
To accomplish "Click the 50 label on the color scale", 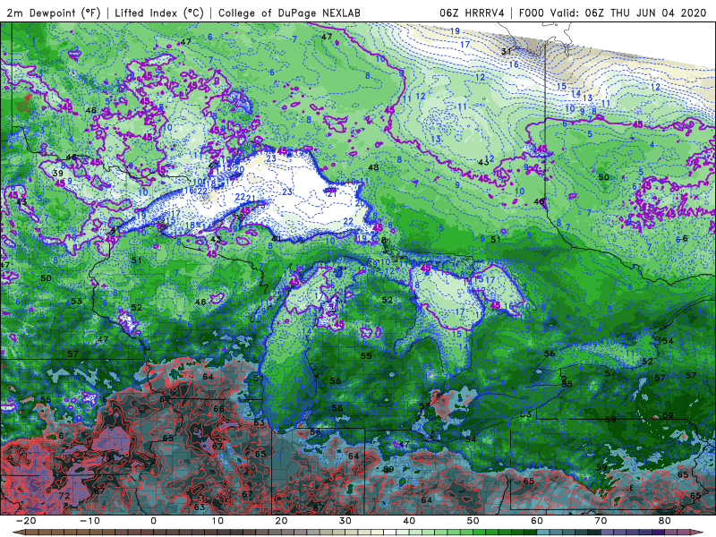I will pos(473,521).
